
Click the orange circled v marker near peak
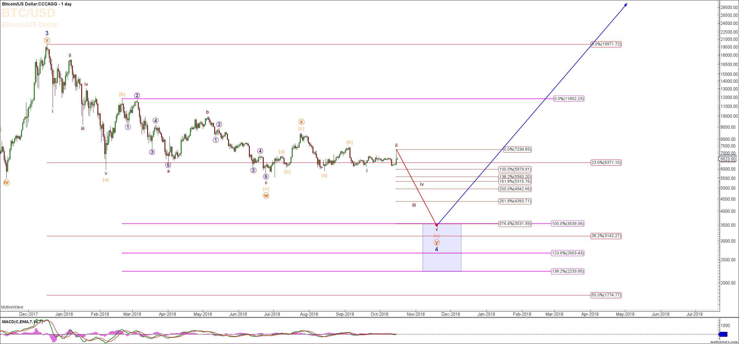click(x=47, y=40)
